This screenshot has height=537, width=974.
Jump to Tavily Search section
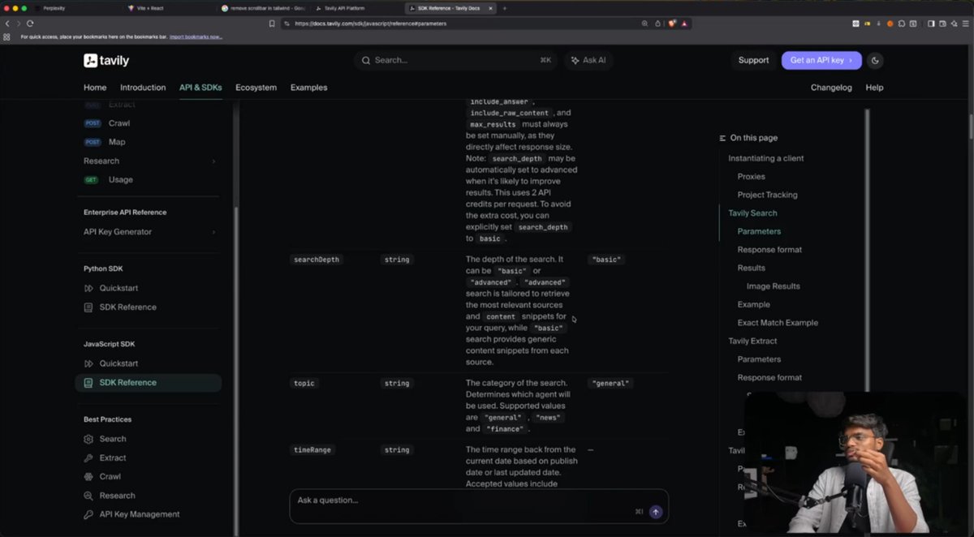tap(752, 213)
